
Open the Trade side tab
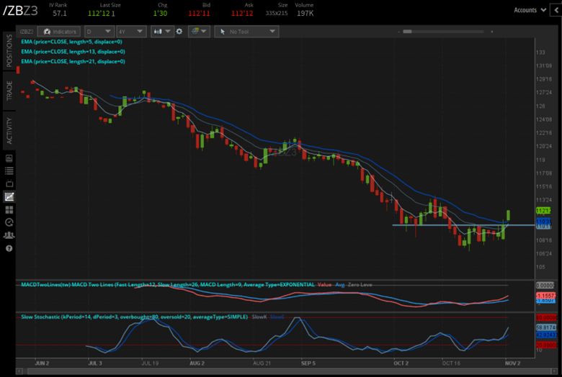pos(9,91)
